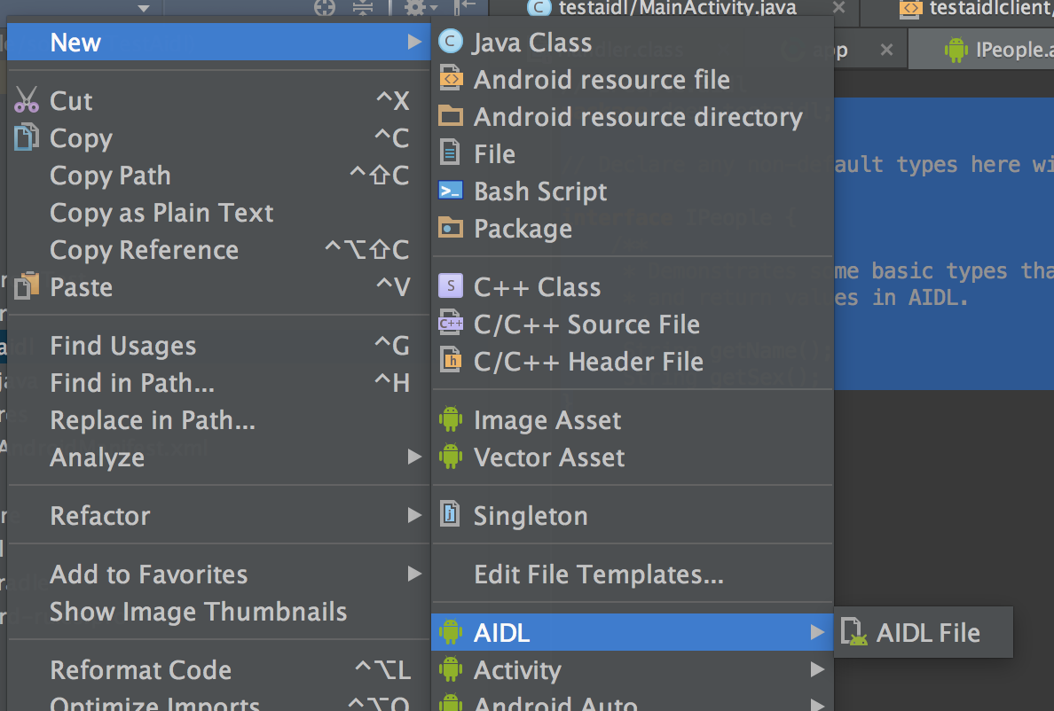The height and width of the screenshot is (711, 1054).
Task: Open the gear settings toolbar icon
Action: pyautogui.click(x=421, y=7)
